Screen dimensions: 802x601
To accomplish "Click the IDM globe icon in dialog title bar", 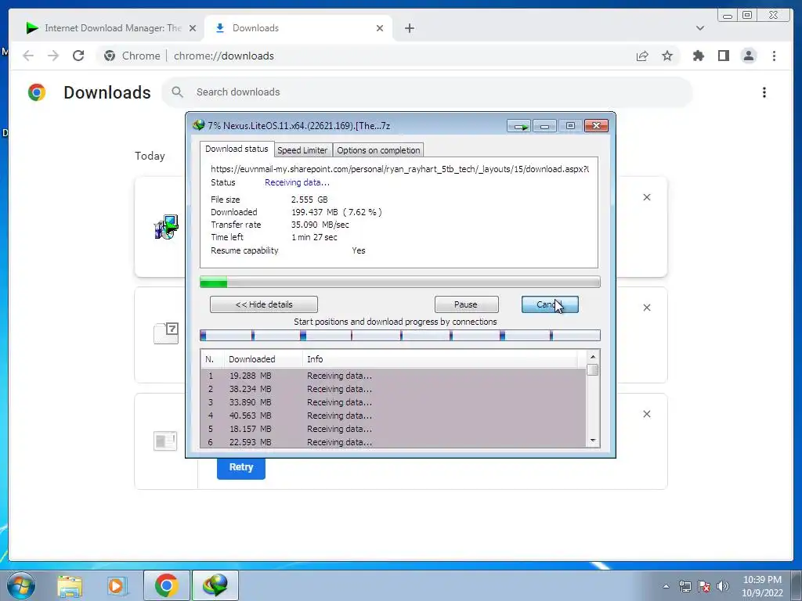I will [198, 125].
